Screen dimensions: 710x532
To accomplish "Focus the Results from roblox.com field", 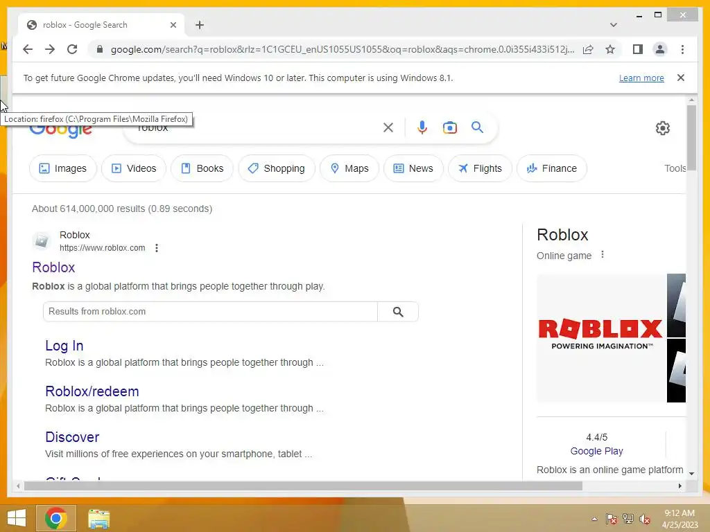I will [x=210, y=312].
